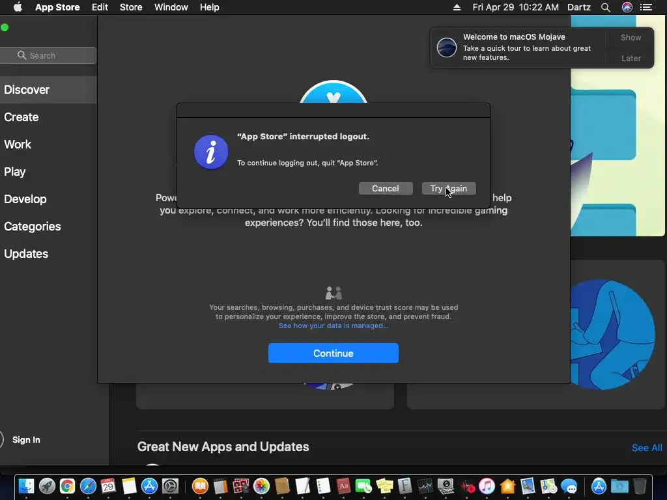Open Calendar icon showing 29
This screenshot has height=500, width=667.
(x=109, y=486)
